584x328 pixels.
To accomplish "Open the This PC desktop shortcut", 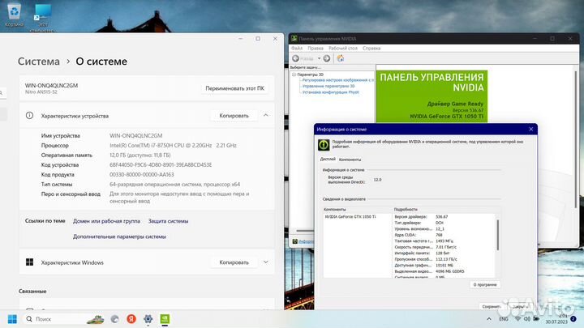I will tap(42, 17).
